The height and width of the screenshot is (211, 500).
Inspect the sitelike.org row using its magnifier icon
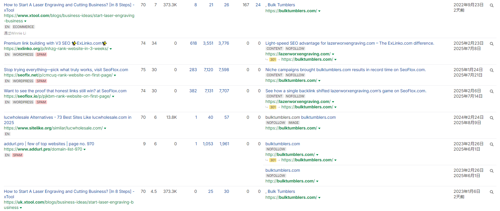492,118
